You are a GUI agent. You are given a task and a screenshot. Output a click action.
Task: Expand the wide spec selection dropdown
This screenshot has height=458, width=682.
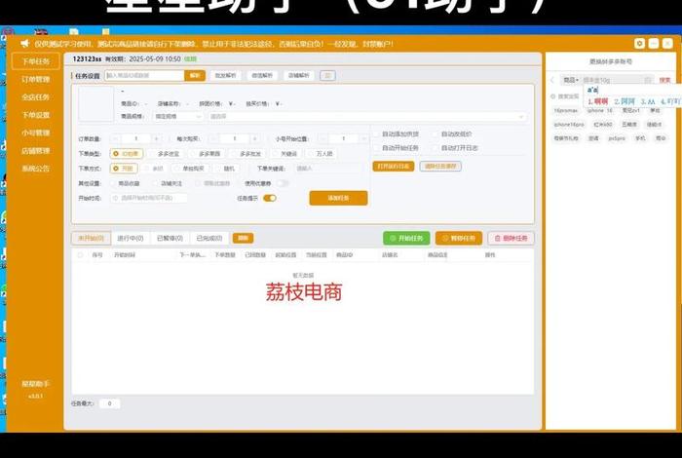pos(366,117)
